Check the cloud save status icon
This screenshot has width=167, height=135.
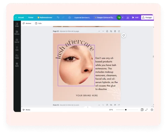tap(69, 18)
